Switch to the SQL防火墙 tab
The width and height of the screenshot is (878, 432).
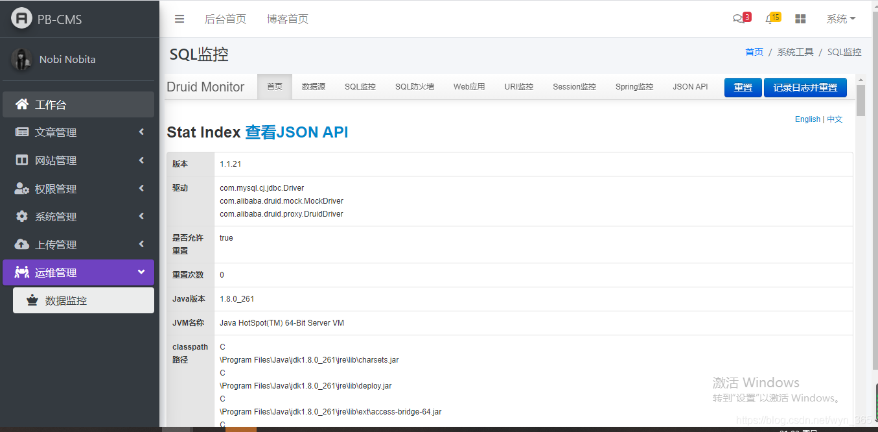tap(414, 86)
